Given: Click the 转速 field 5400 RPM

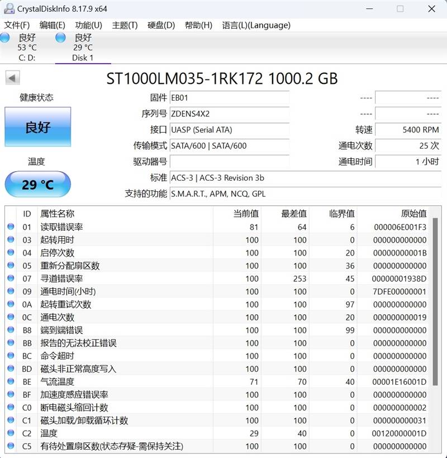Looking at the screenshot, I should pyautogui.click(x=408, y=130).
